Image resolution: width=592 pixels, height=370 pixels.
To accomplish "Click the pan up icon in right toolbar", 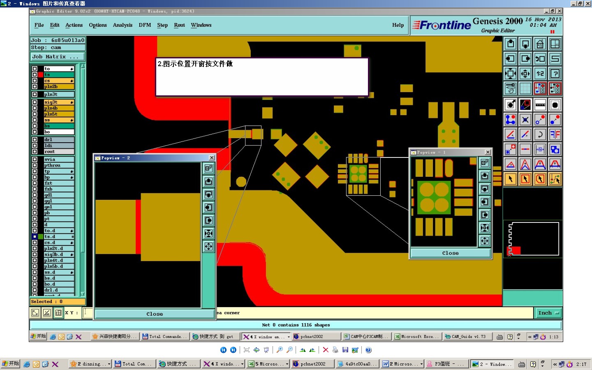I will point(510,44).
